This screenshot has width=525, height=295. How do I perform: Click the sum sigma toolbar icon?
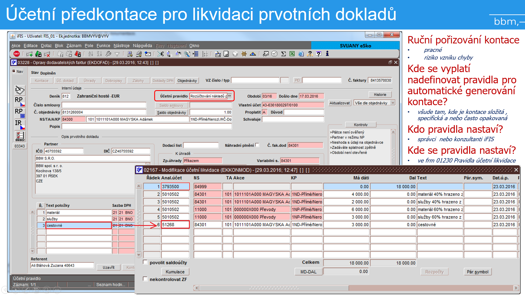(x=284, y=54)
